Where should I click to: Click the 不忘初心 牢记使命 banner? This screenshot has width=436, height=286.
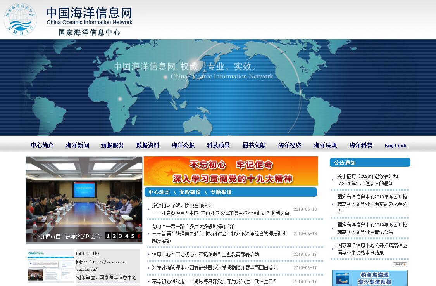(231, 171)
